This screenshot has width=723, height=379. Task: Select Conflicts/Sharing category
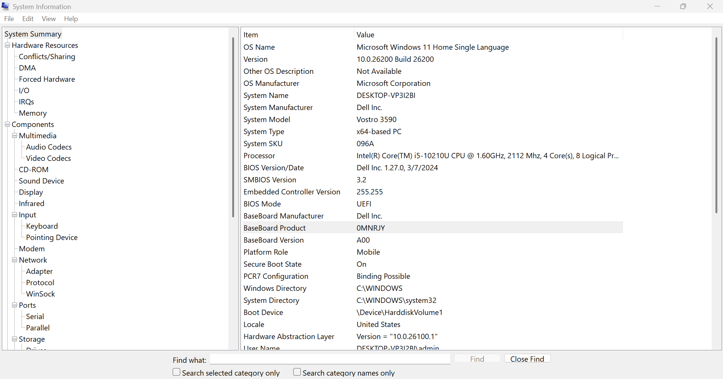47,57
